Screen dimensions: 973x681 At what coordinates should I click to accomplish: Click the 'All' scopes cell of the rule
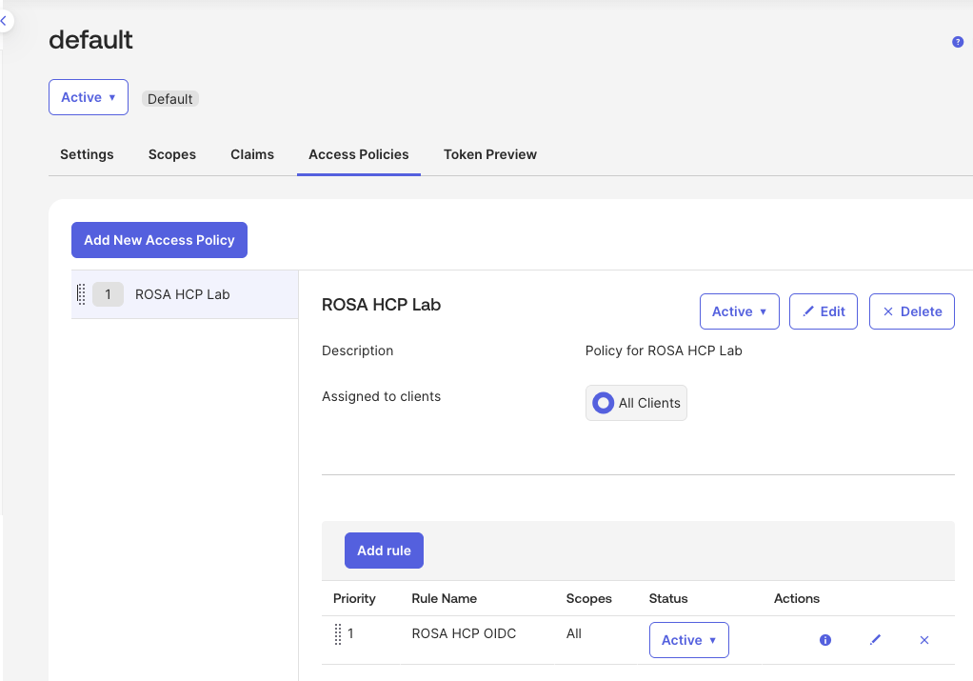[574, 633]
